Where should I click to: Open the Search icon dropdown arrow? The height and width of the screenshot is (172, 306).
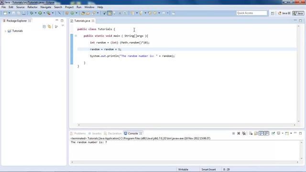coord(98,13)
